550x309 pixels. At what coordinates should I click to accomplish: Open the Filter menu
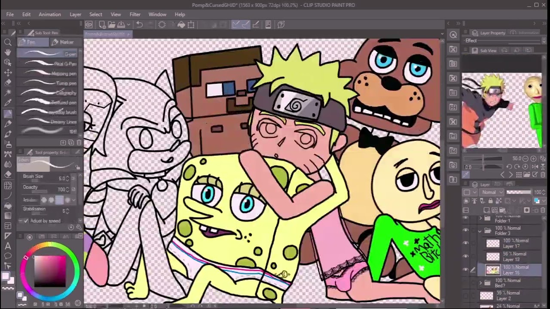135,14
